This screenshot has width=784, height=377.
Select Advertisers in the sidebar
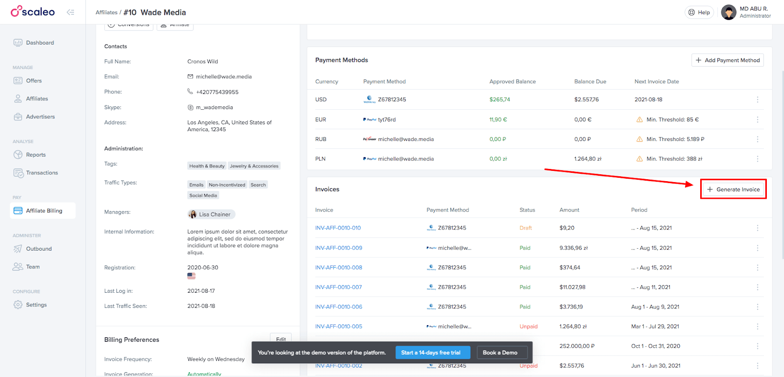(x=40, y=117)
